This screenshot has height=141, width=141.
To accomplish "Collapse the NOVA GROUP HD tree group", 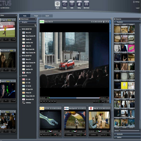I will (x=20, y=29).
